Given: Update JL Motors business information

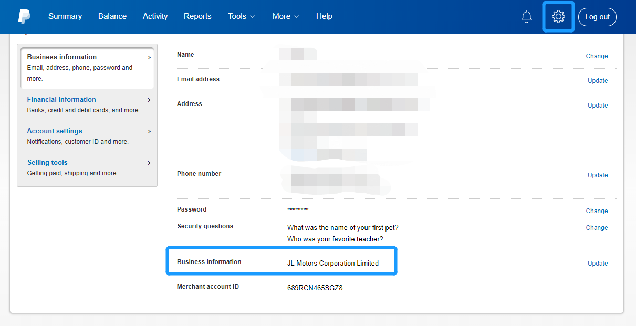Looking at the screenshot, I should coord(598,264).
